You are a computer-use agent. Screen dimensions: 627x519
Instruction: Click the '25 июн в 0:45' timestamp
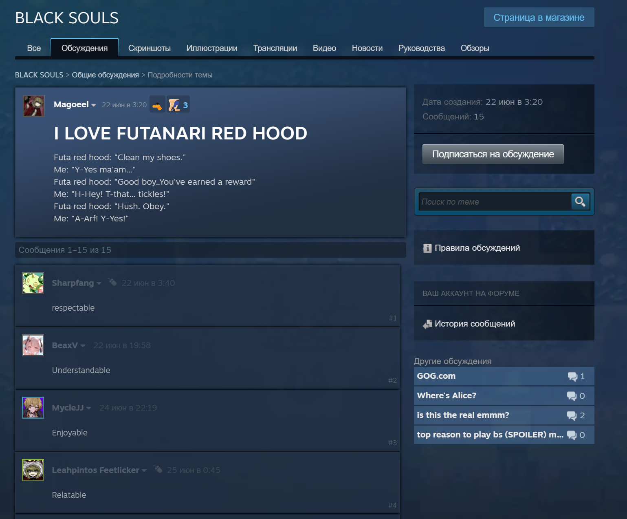(x=194, y=470)
